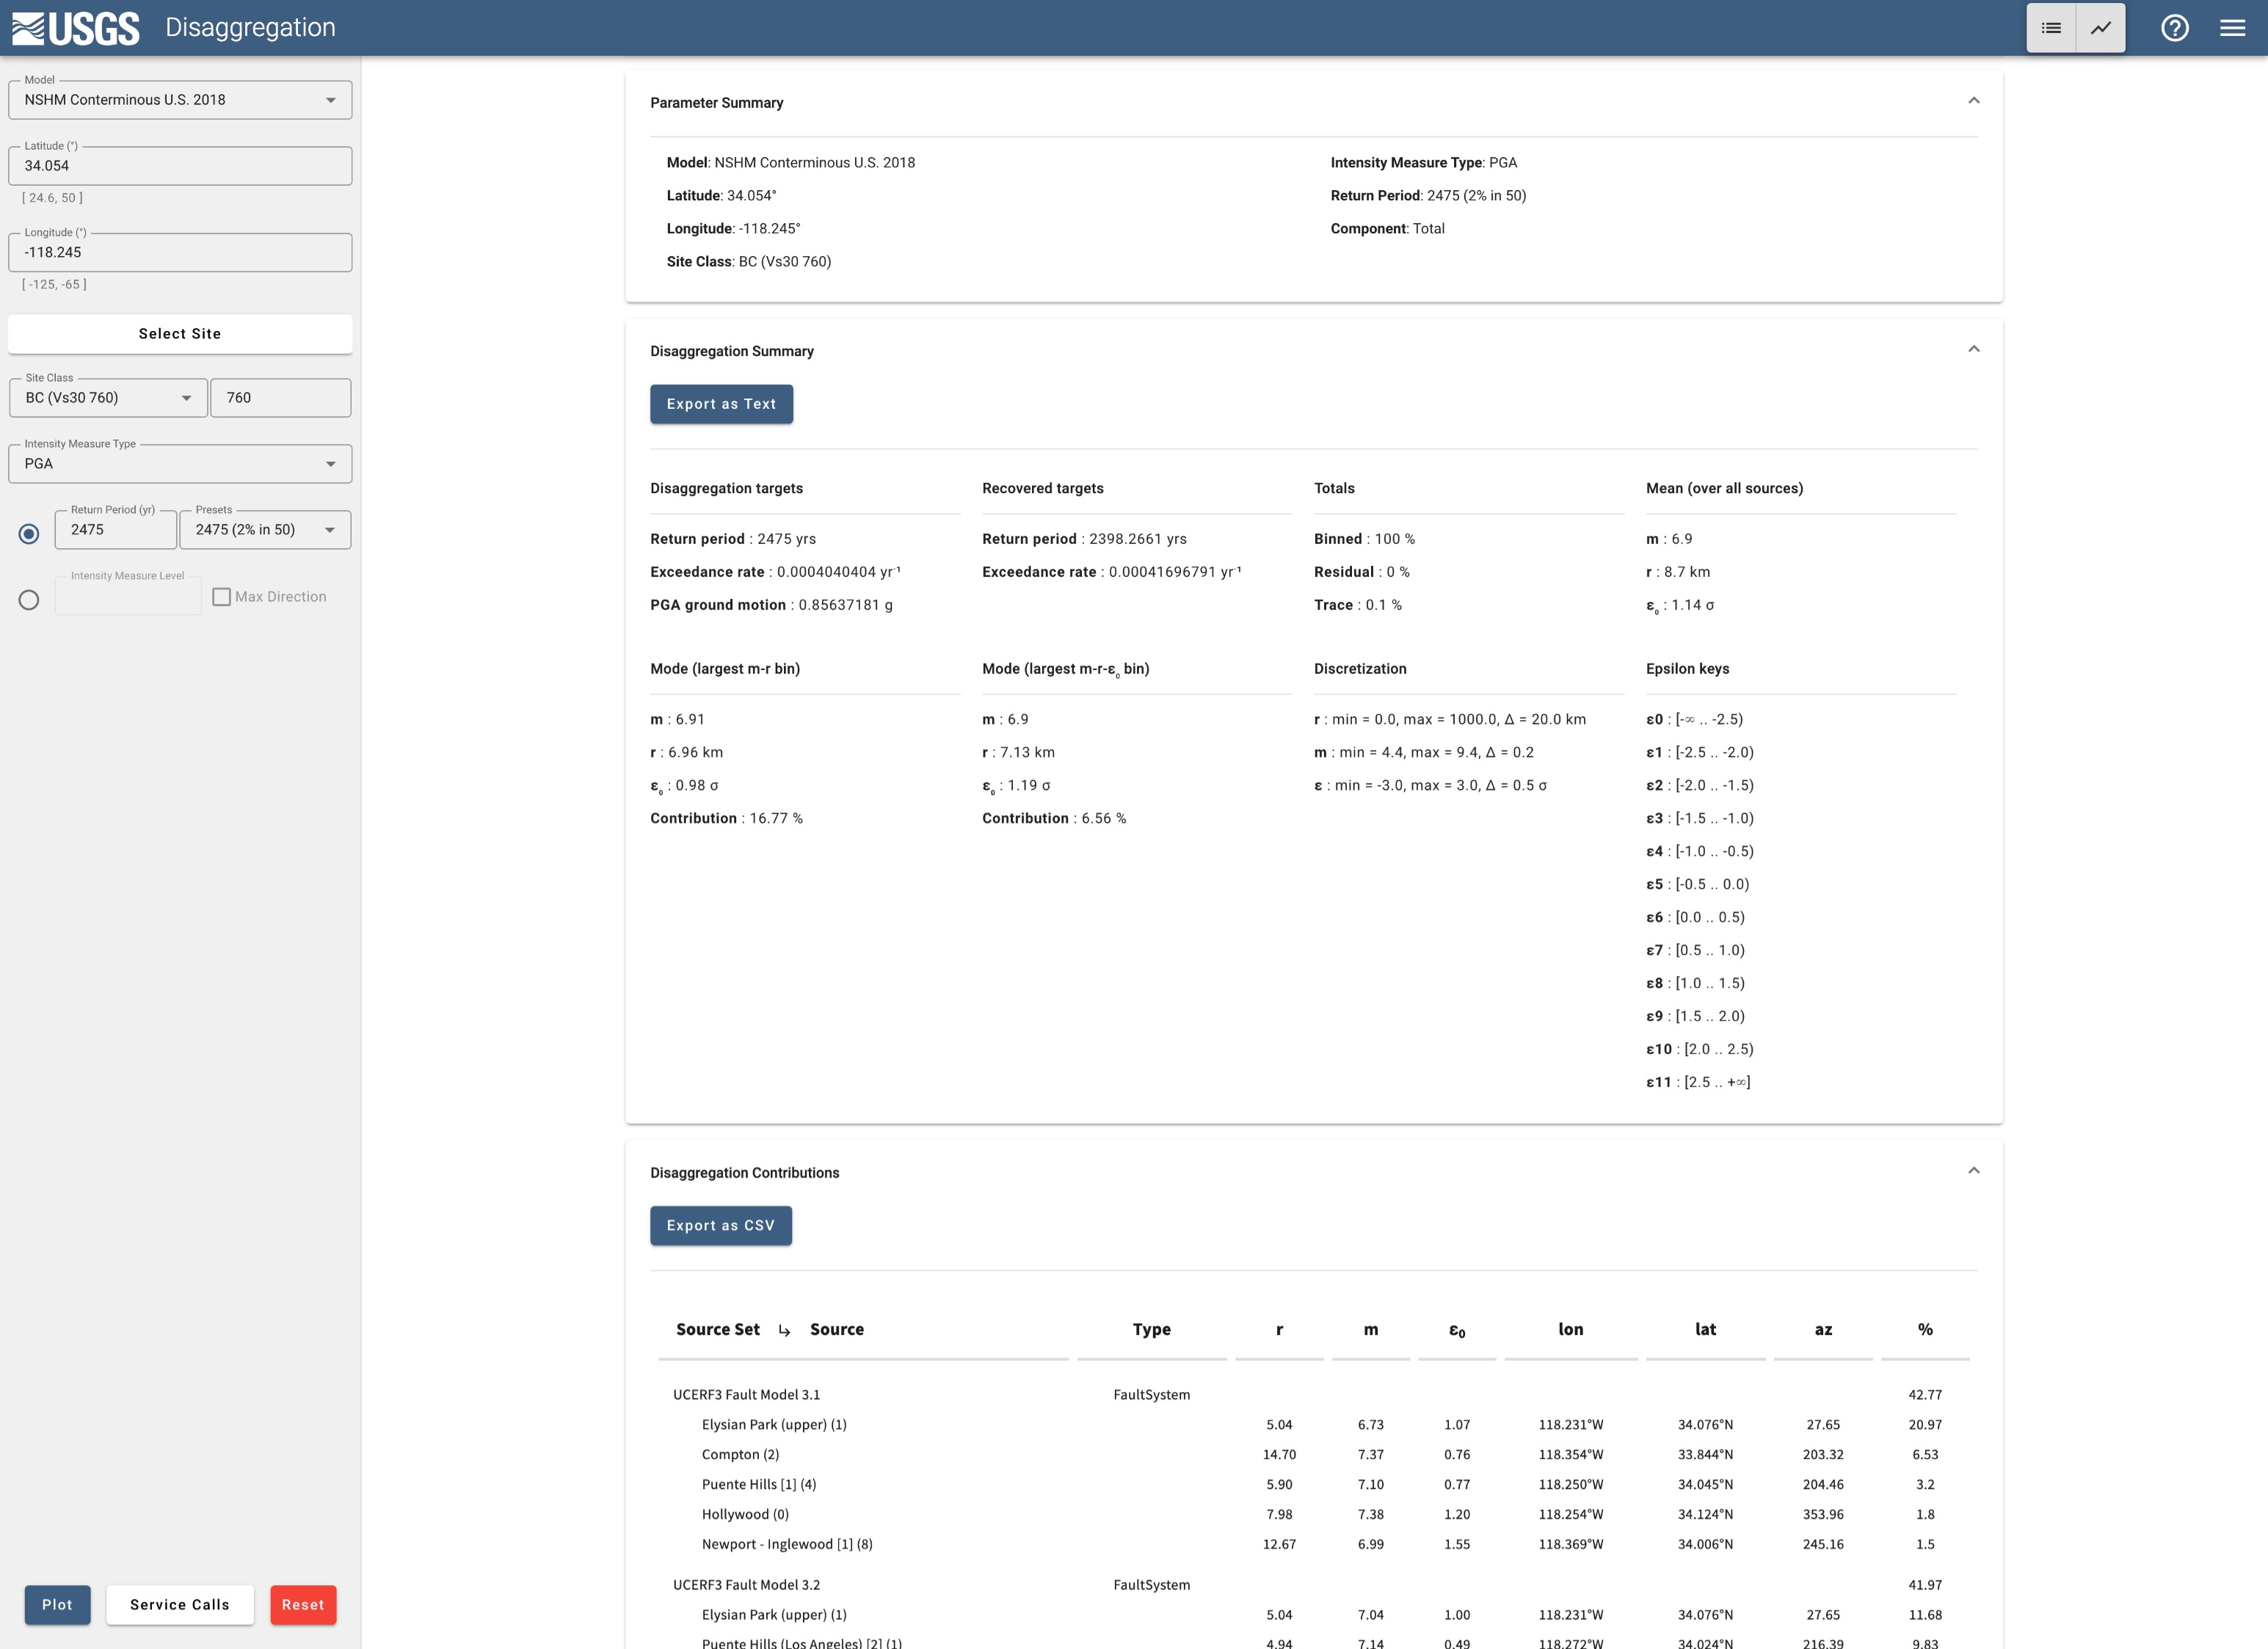This screenshot has width=2268, height=1649.
Task: Click Export as CSV
Action: coord(720,1226)
